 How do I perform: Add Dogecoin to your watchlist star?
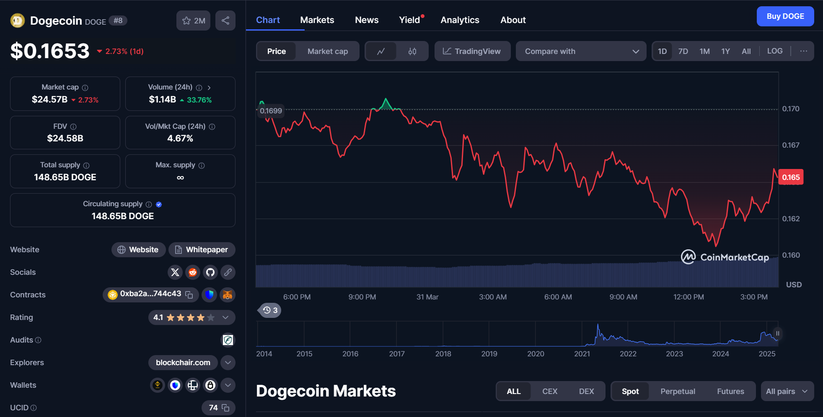pyautogui.click(x=186, y=20)
